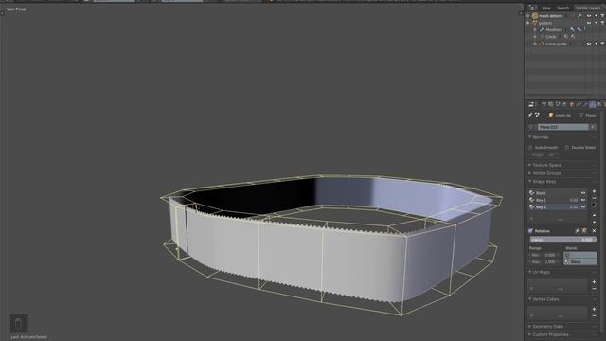Open the properties editor type selector icon
This screenshot has height=341, width=606.
(x=531, y=104)
